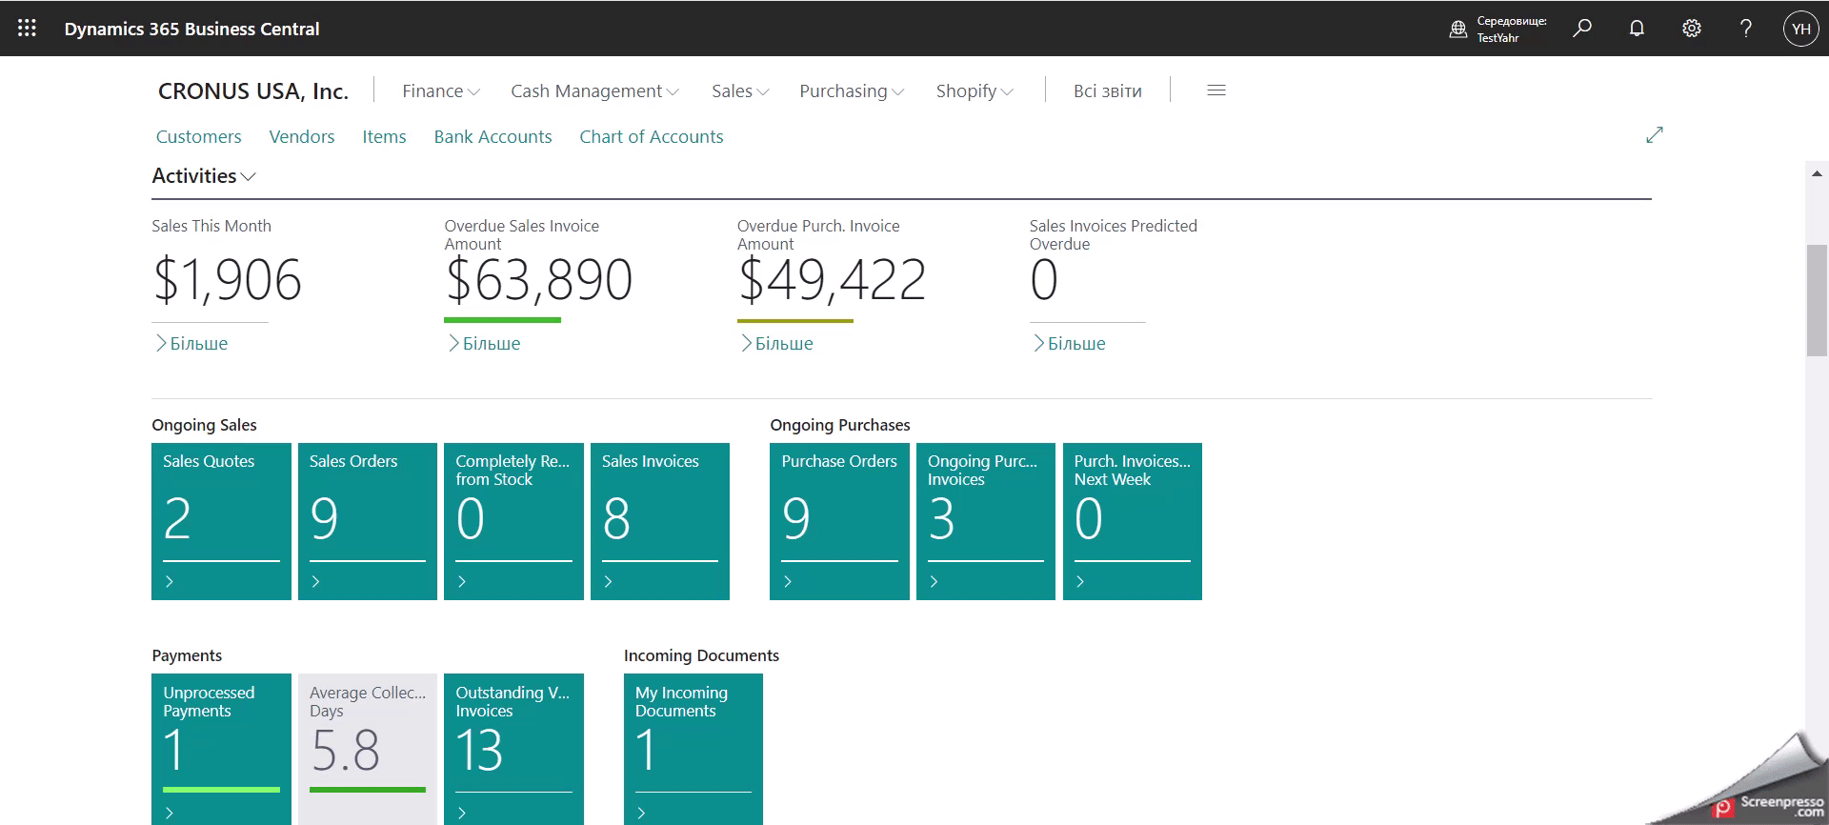The height and width of the screenshot is (825, 1829).
Task: Open the settings gear icon
Action: click(x=1692, y=29)
